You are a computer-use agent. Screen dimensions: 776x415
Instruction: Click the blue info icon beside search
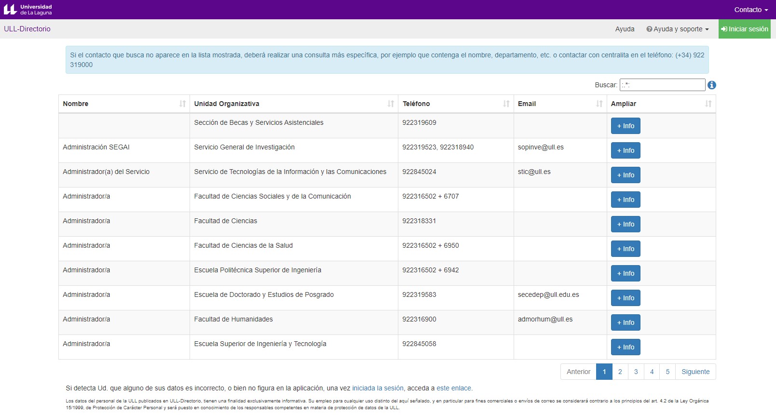click(711, 85)
